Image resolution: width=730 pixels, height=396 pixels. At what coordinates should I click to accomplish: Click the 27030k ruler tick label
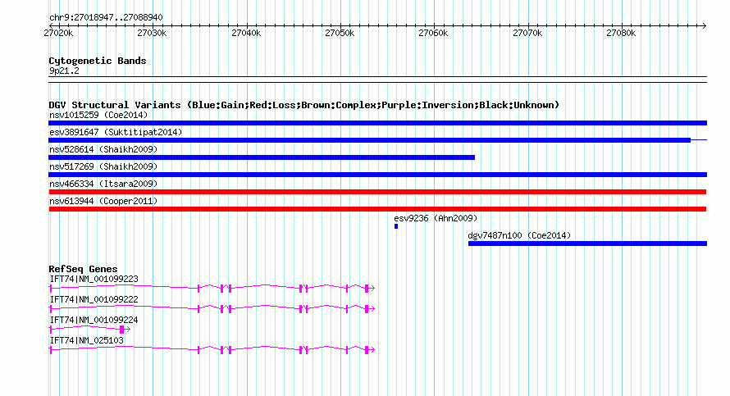click(x=152, y=33)
